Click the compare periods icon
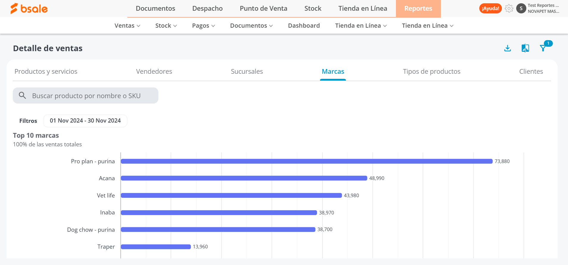This screenshot has width=568, height=265. [x=525, y=48]
